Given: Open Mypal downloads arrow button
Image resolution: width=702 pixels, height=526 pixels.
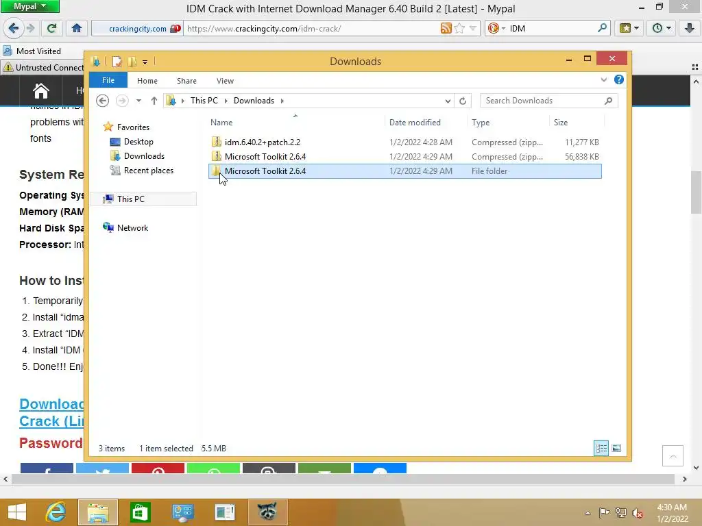Looking at the screenshot, I should (x=690, y=29).
